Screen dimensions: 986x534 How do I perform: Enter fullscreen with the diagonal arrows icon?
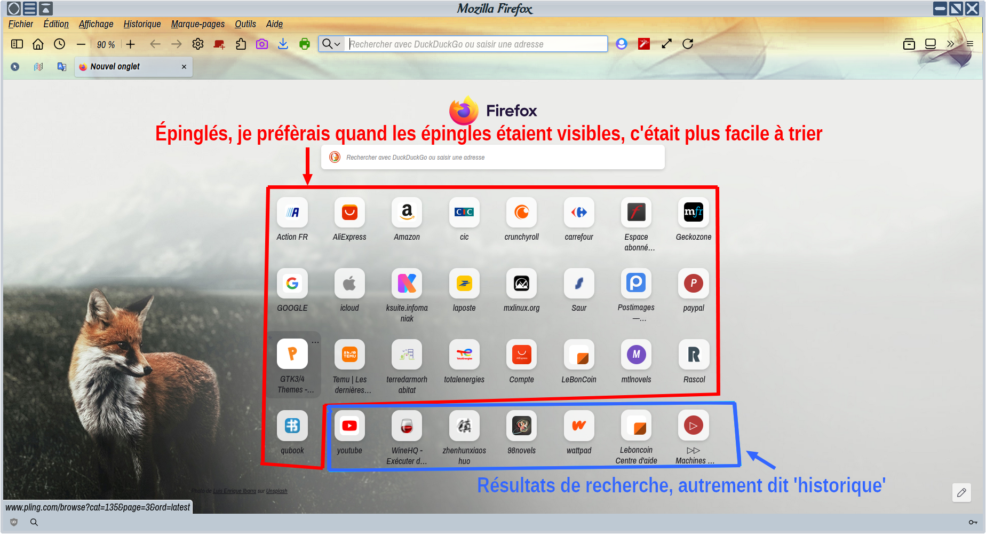click(x=666, y=44)
